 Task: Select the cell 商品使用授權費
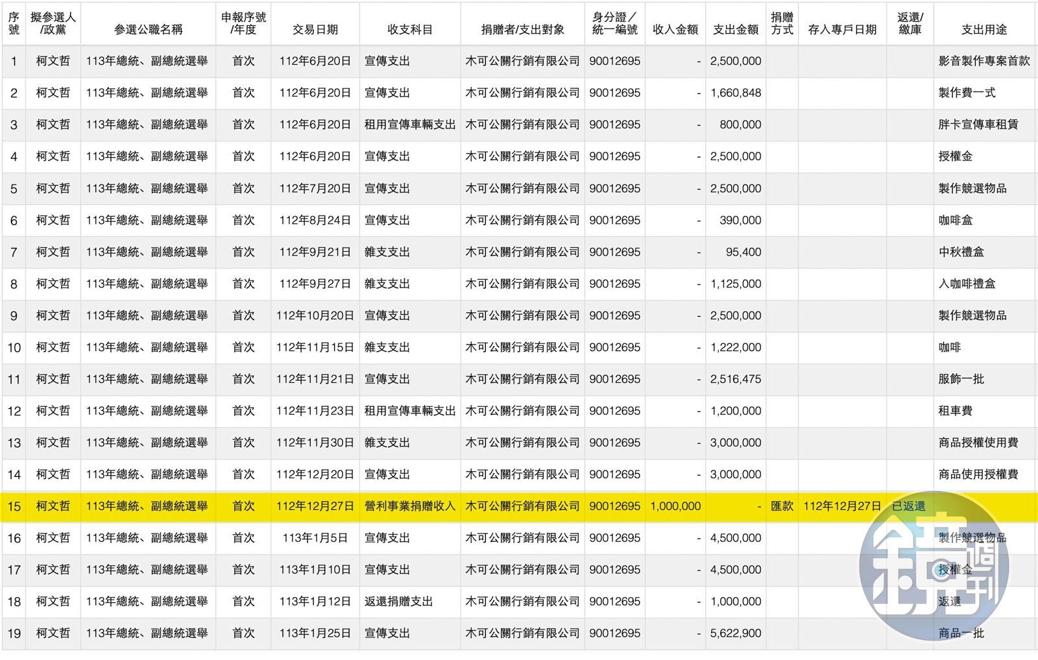point(978,474)
